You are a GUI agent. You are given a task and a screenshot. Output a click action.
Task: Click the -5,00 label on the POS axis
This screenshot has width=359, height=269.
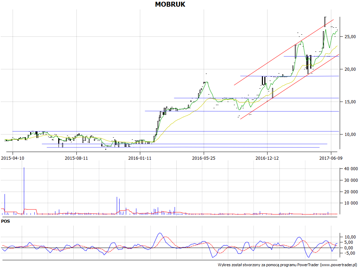pyautogui.click(x=350, y=253)
